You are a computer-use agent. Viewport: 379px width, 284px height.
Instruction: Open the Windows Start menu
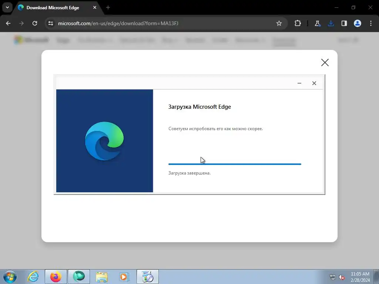[10, 277]
